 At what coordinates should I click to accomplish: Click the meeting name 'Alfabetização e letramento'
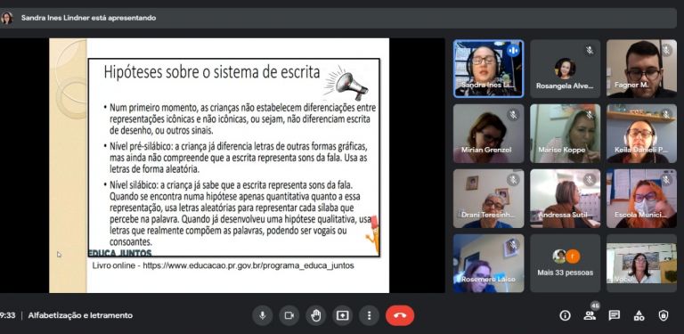(80, 315)
